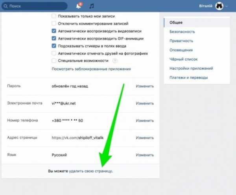Open the notifications bell icon
Viewport: 236px width, 195px height.
click(79, 6)
